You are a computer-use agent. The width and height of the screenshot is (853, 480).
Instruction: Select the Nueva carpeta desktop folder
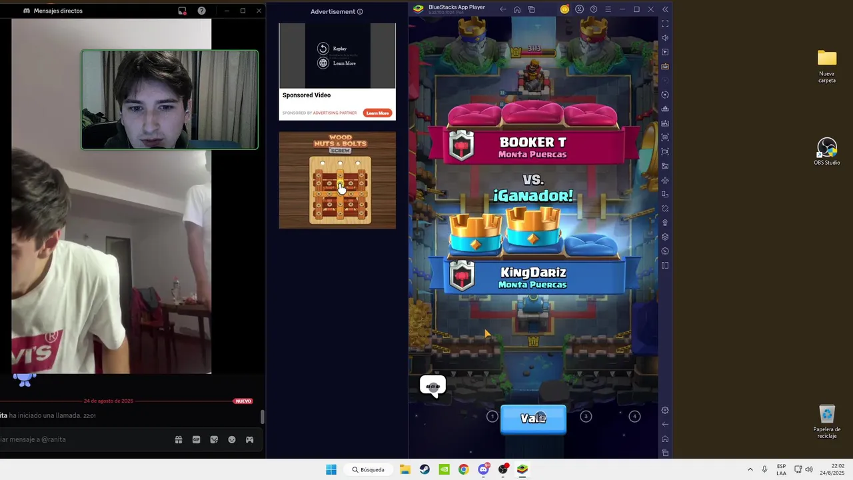pos(827,67)
